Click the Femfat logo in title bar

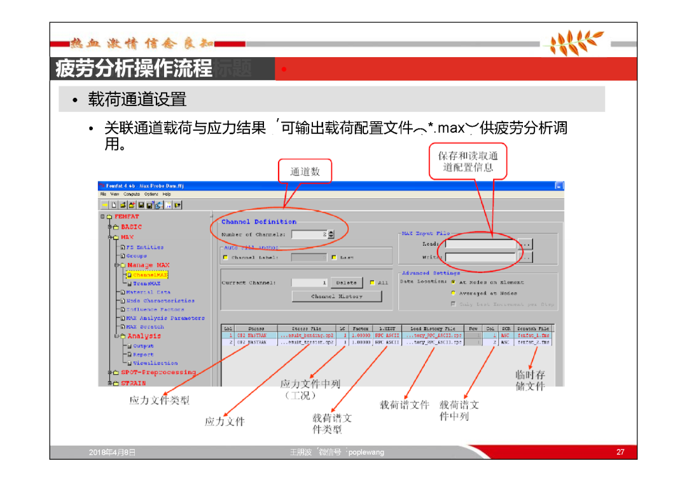(102, 186)
